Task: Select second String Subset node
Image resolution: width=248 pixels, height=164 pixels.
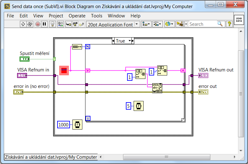Action: pyautogui.click(x=162, y=71)
